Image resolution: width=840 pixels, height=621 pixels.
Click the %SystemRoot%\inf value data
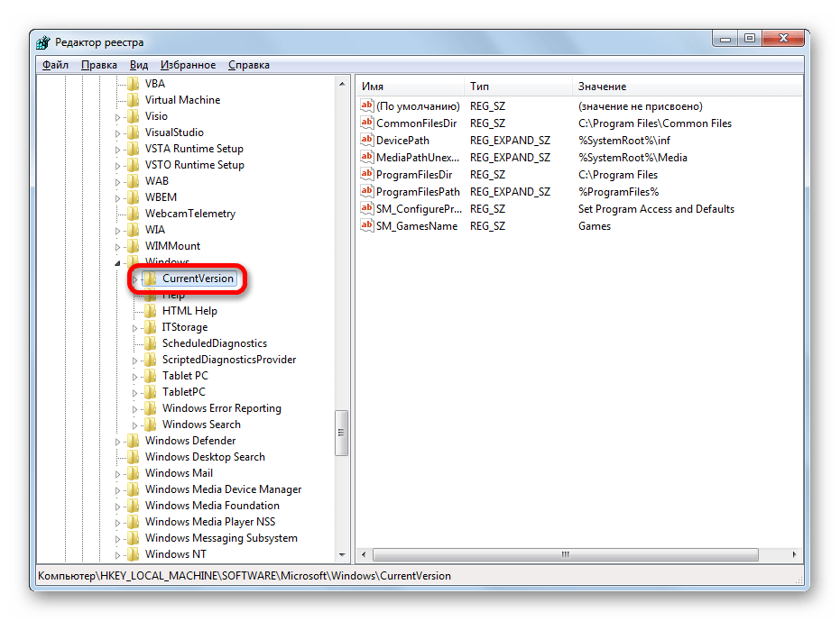624,141
